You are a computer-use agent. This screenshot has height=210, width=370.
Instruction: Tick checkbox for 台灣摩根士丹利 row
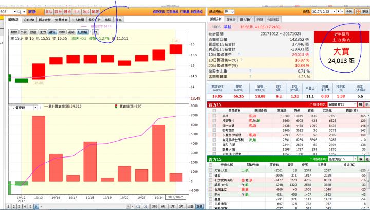[214, 139]
